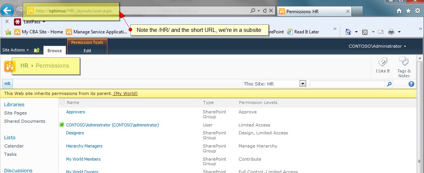Screen dimensions: 424x173
Task: Click the Navigate Up folder icon
Action: point(37,50)
